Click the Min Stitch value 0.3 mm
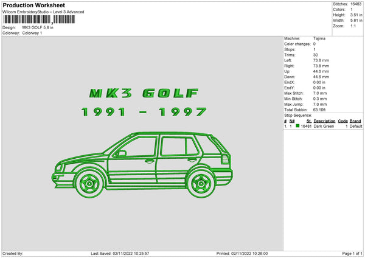 (320, 99)
